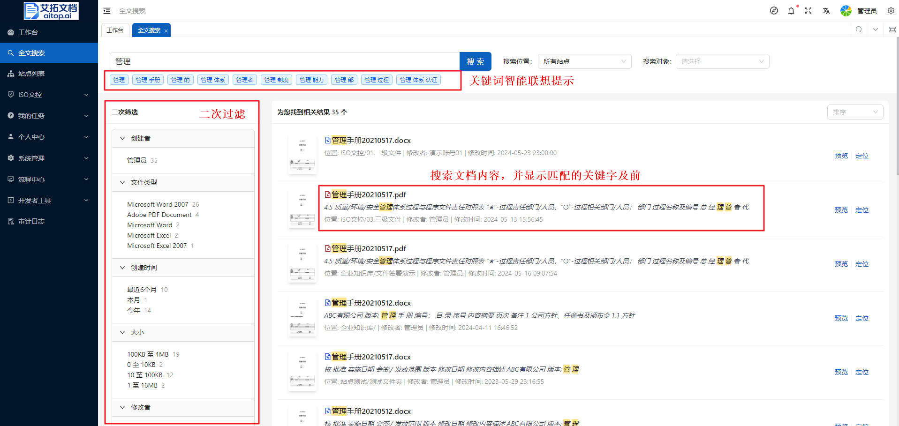The image size is (899, 426).
Task: Click the 搜索 button
Action: pyautogui.click(x=475, y=61)
